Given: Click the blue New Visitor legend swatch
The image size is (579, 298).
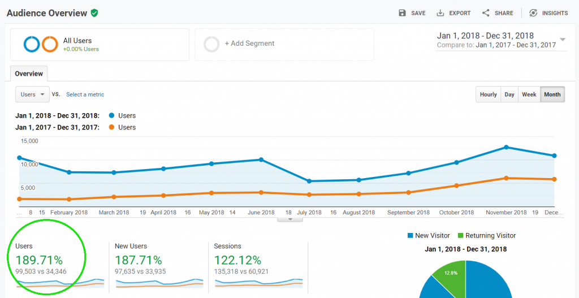Looking at the screenshot, I should (x=410, y=235).
